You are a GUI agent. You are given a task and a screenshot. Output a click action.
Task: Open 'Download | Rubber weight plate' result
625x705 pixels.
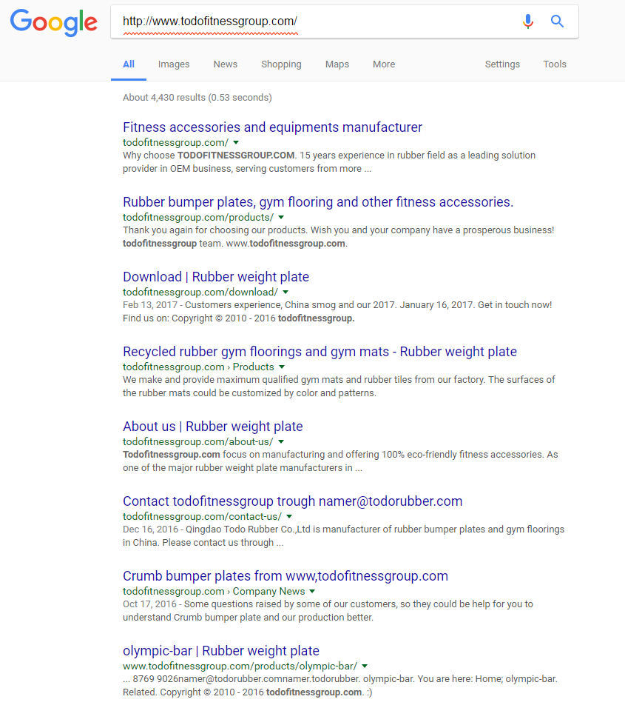pos(216,277)
